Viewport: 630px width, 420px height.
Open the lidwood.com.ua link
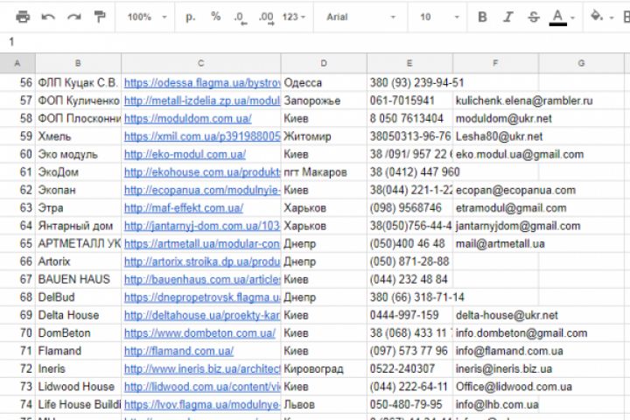click(202, 387)
